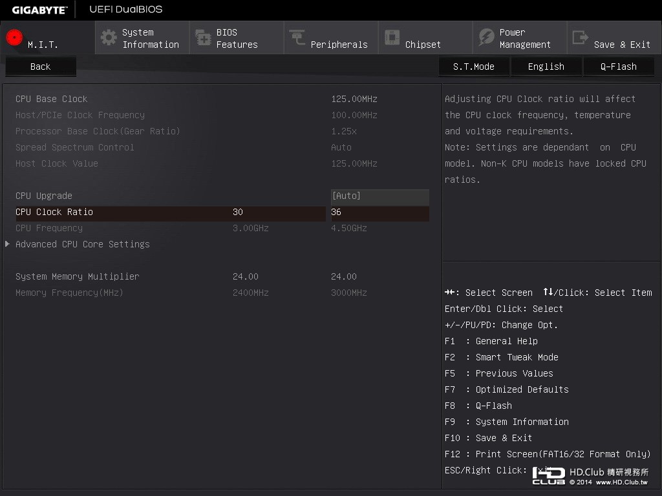Click Memory Frequency default 2400MHz
Image resolution: width=662 pixels, height=496 pixels.
click(251, 293)
